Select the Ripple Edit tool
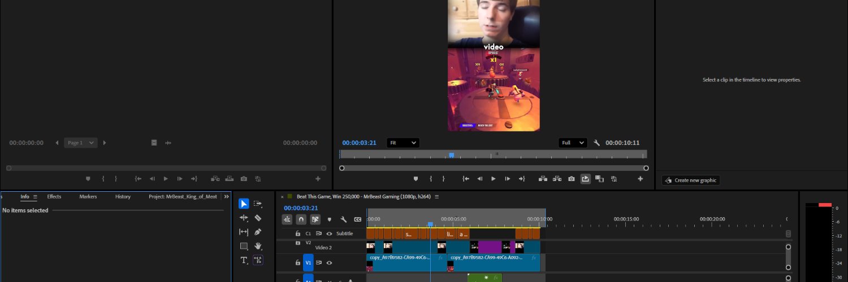 (244, 218)
